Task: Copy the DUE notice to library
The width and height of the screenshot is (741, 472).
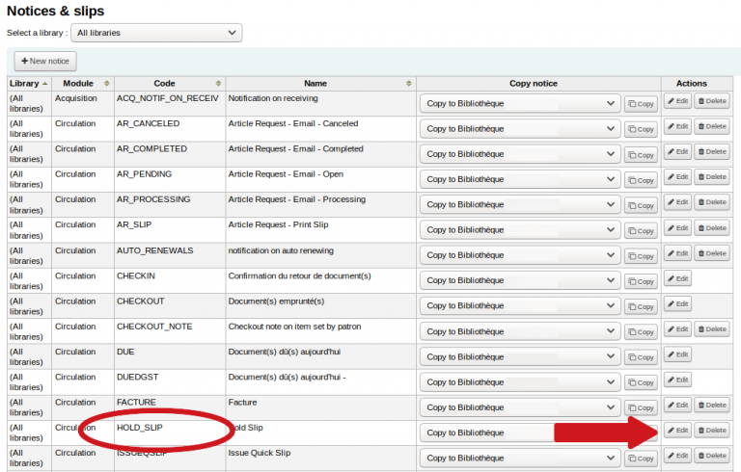Action: coord(640,356)
